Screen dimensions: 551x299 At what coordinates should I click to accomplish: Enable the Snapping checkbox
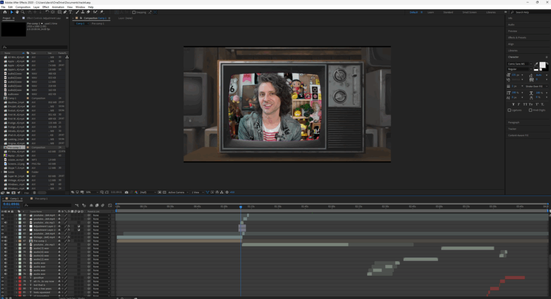click(134, 12)
